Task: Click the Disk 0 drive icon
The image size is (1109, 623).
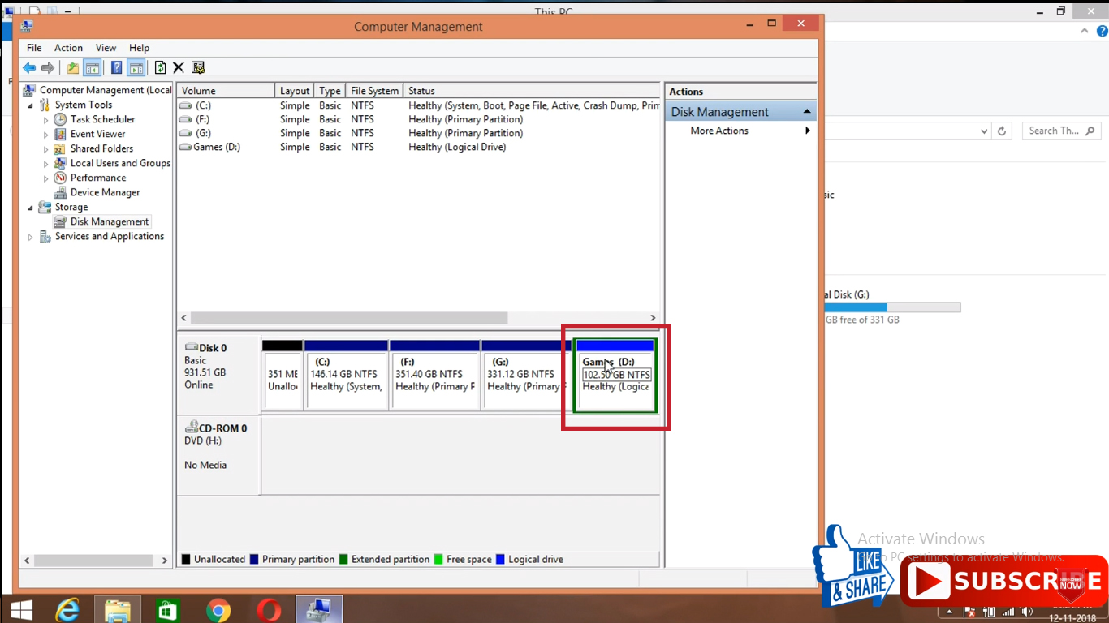Action: click(x=192, y=347)
